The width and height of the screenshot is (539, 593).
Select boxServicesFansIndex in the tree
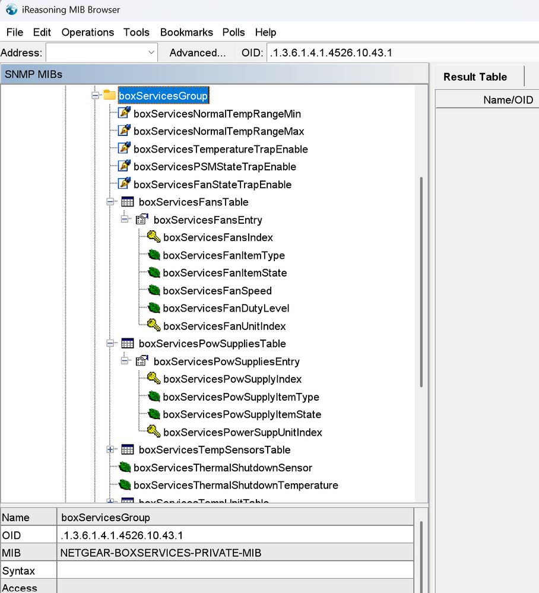218,237
